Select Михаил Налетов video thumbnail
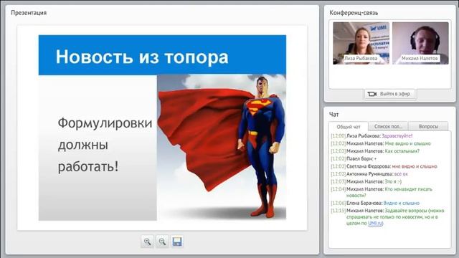Image resolution: width=459 pixels, height=258 pixels. click(420, 43)
